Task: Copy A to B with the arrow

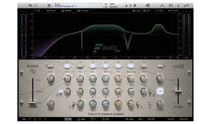Action: [131, 6]
